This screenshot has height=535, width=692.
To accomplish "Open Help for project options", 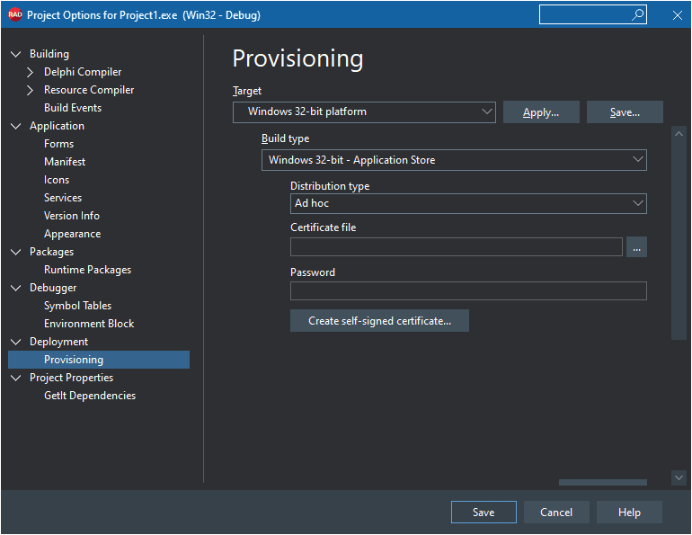I will [x=629, y=513].
